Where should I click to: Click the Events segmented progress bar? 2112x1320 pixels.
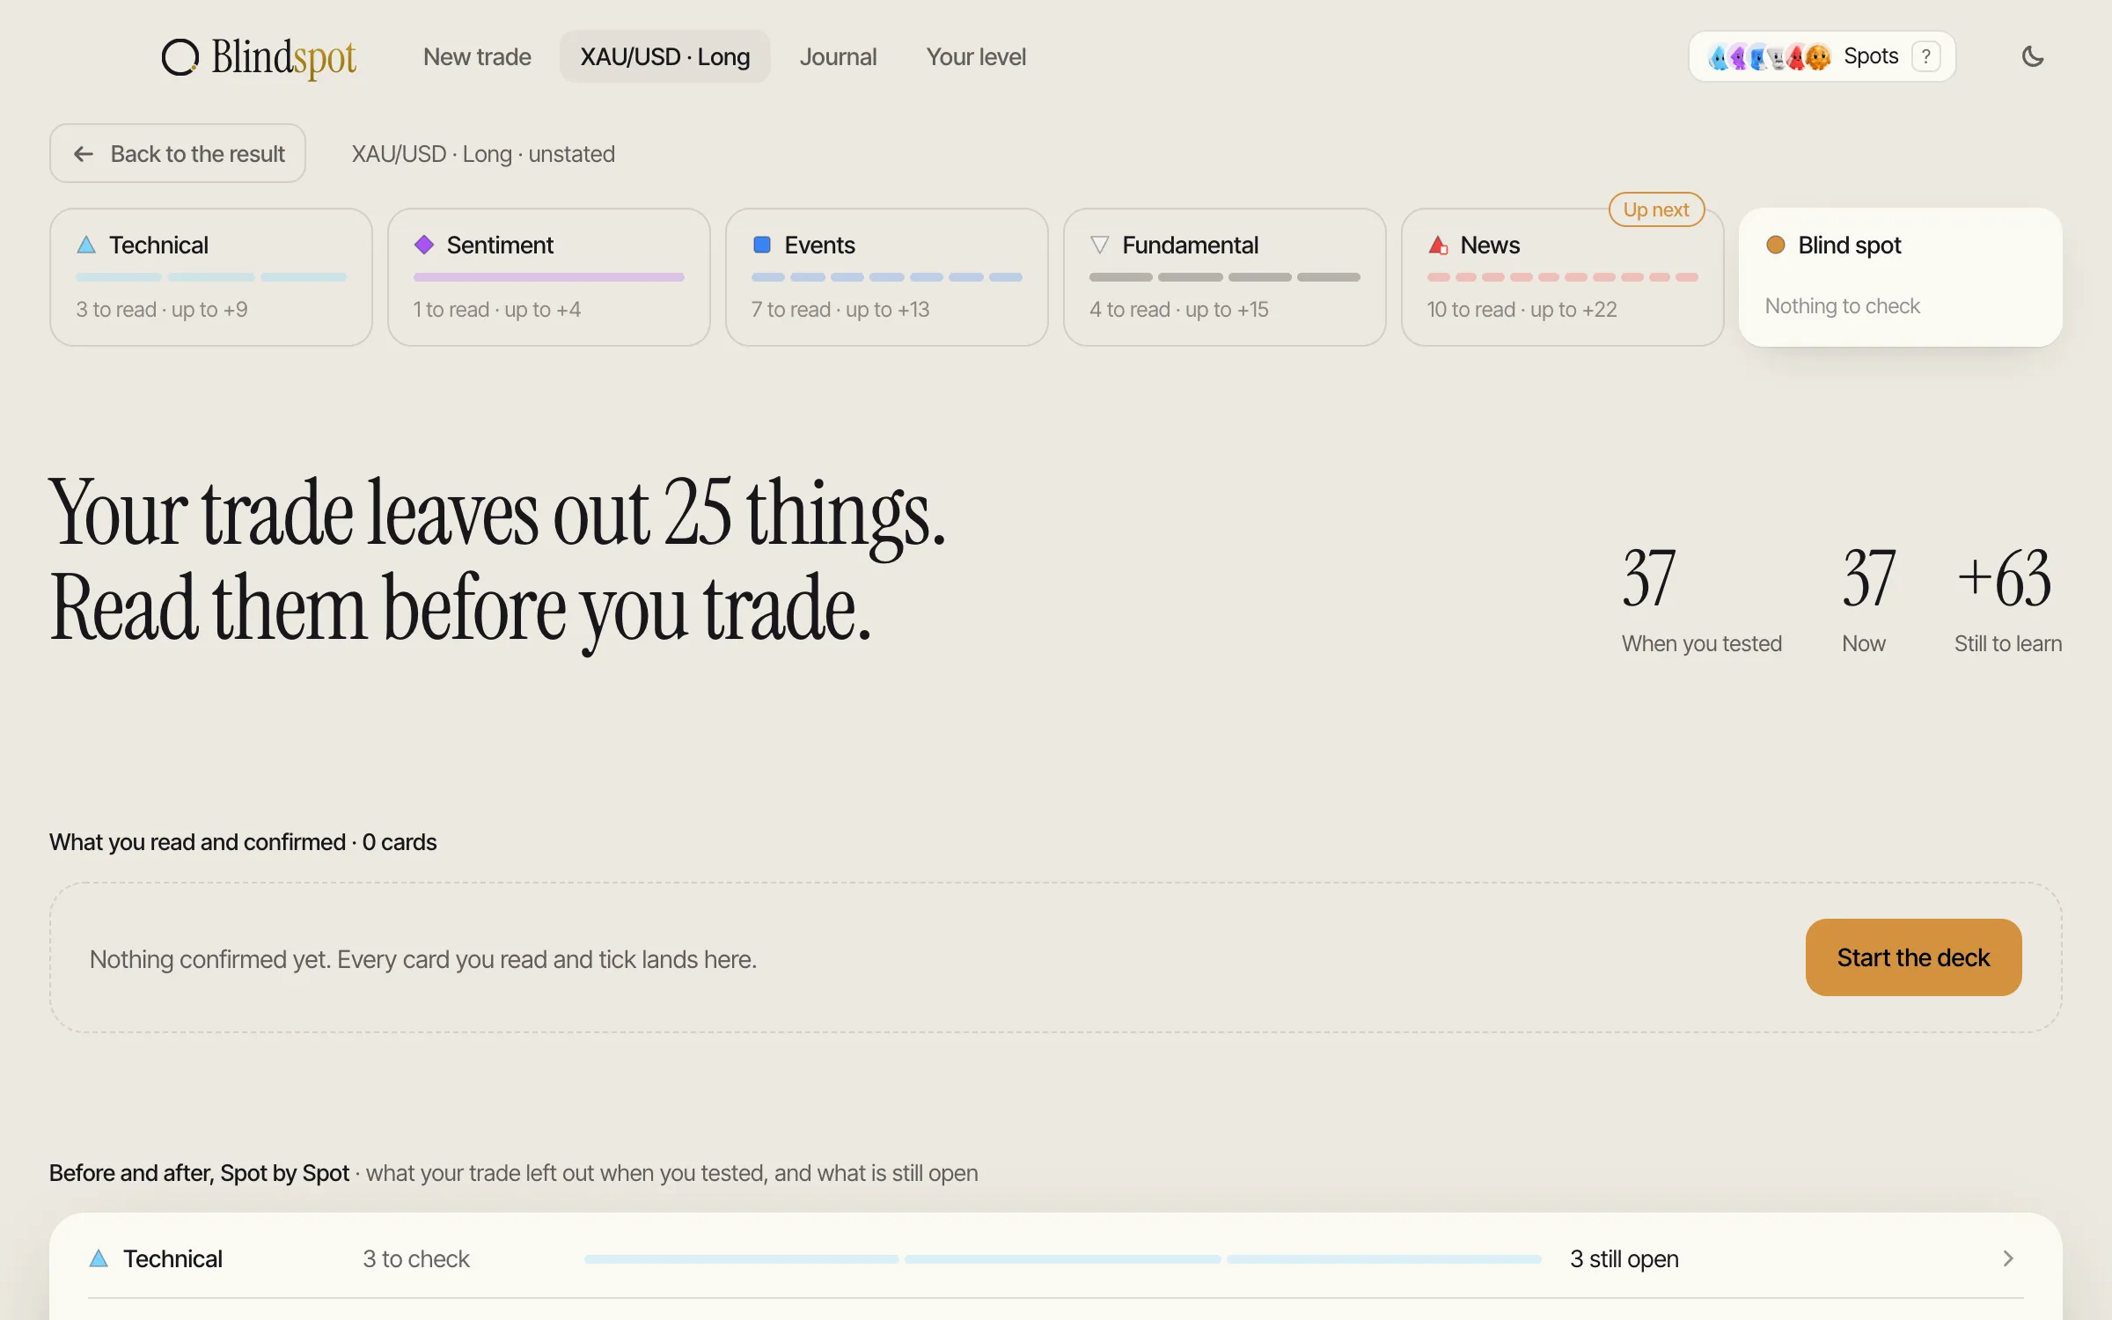(887, 277)
